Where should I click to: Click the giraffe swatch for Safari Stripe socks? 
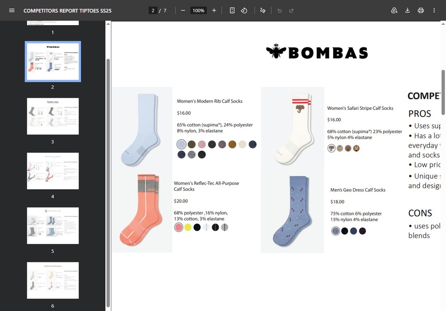340,148
